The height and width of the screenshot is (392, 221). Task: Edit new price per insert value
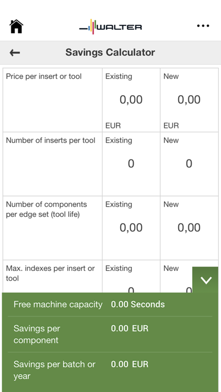[189, 100]
